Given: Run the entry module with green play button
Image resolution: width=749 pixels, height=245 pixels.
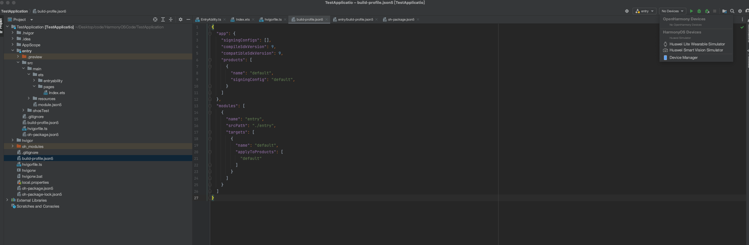Looking at the screenshot, I should (691, 11).
